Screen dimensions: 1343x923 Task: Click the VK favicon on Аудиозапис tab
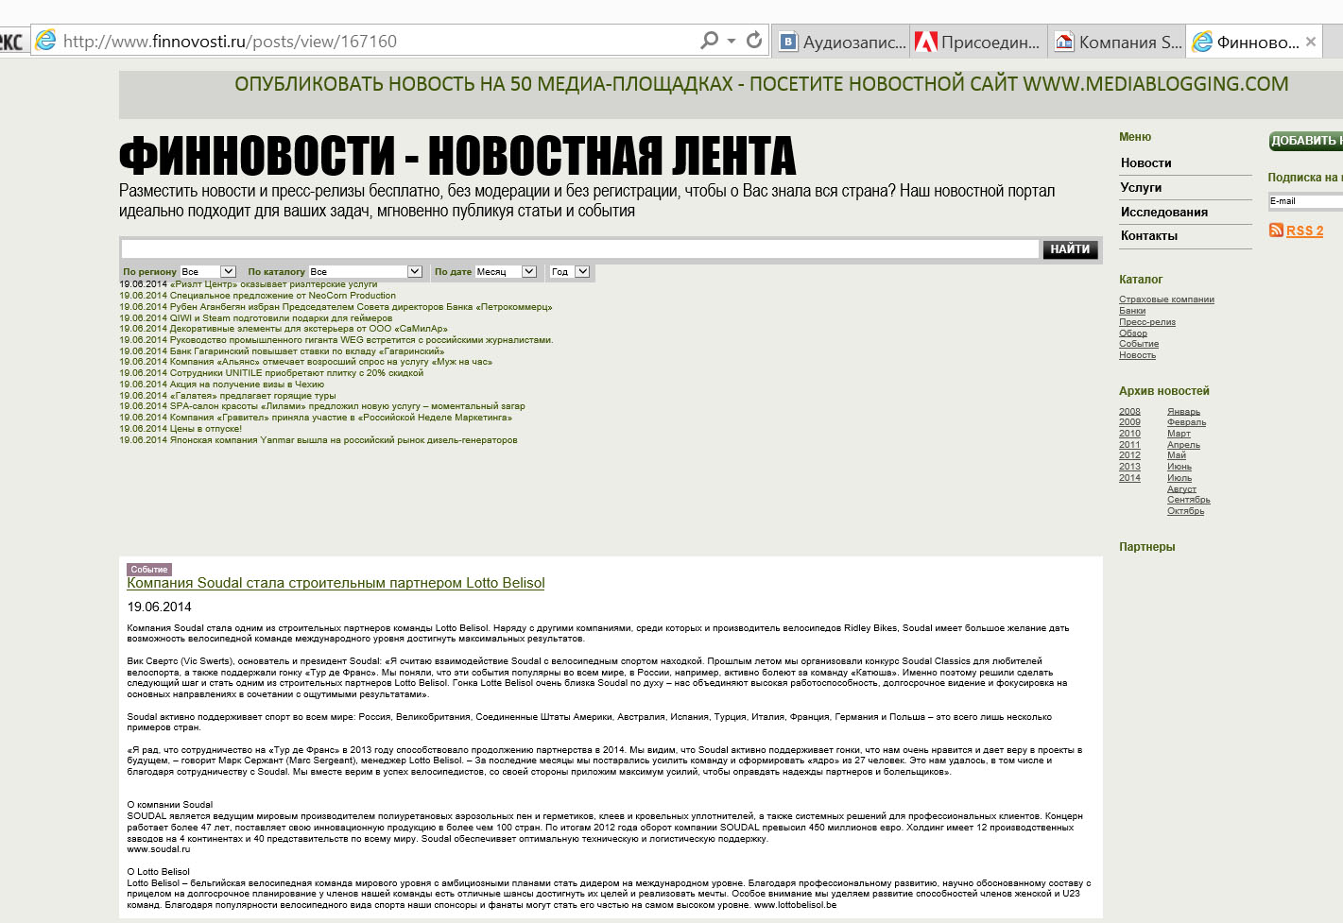pyautogui.click(x=787, y=42)
